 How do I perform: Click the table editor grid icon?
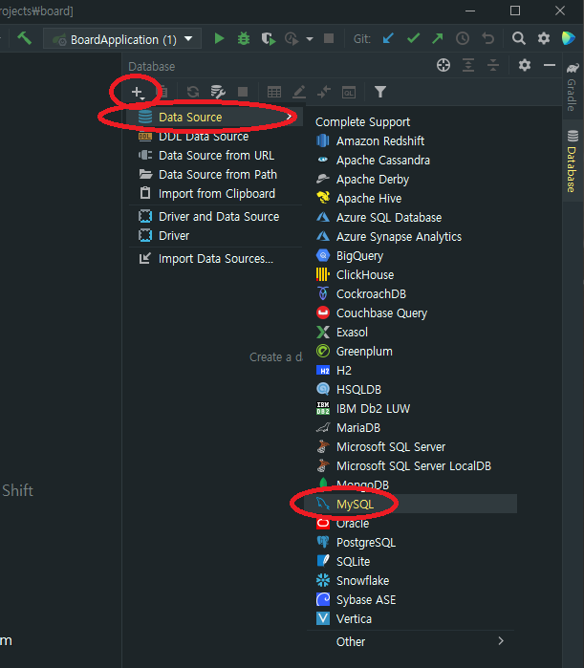[x=274, y=92]
